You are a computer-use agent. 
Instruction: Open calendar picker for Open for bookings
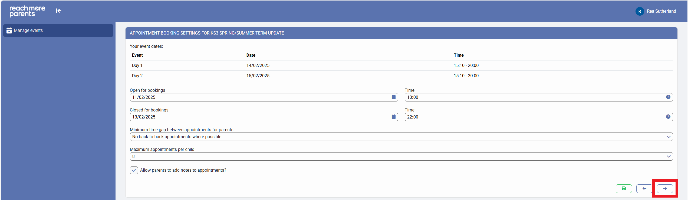pyautogui.click(x=393, y=97)
